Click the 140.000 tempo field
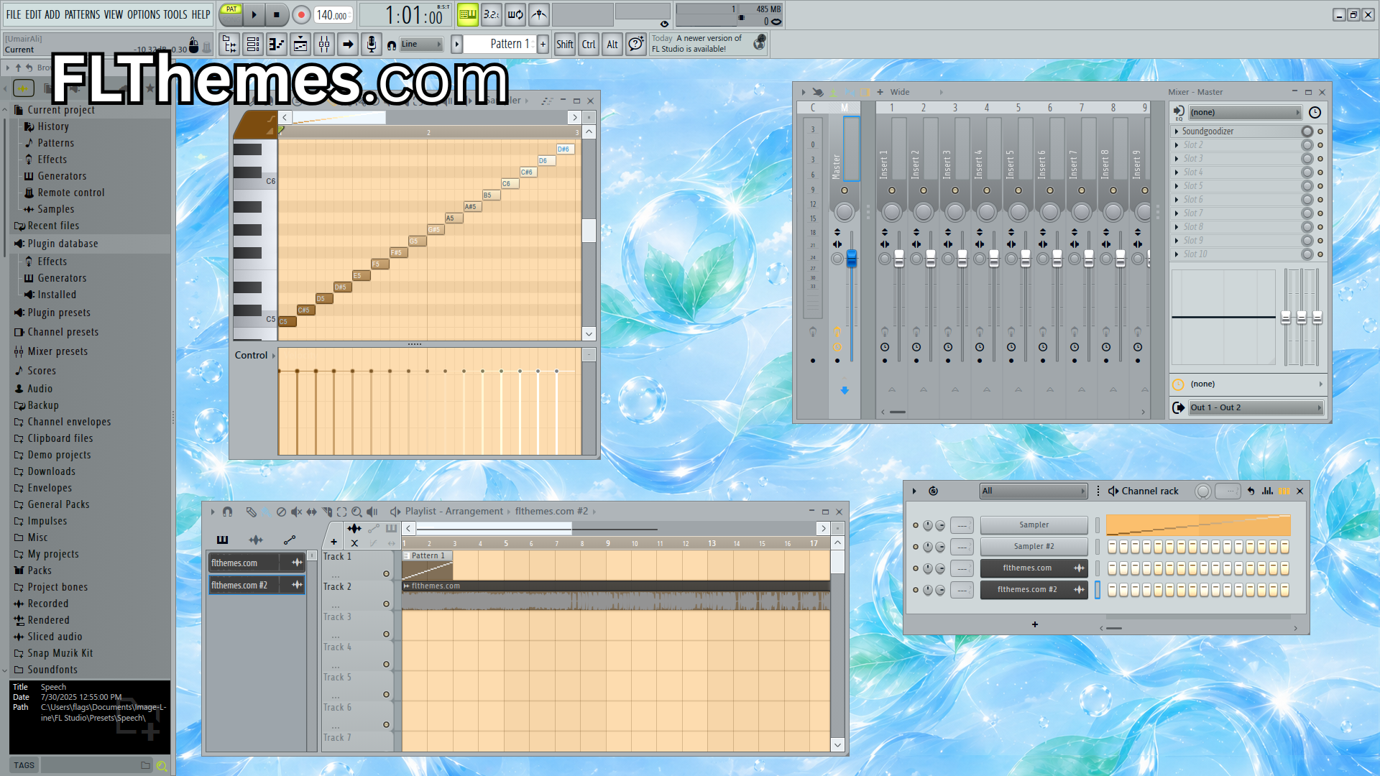 (x=332, y=15)
